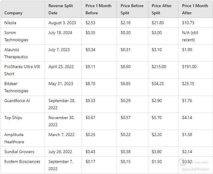Select the Bitdeer Technologies cell

click(x=16, y=87)
